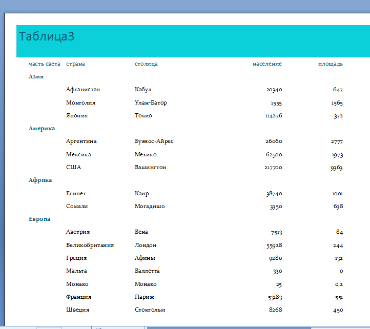The width and height of the screenshot is (370, 329).
Task: Select the capital Могадишо
Action: (150, 207)
